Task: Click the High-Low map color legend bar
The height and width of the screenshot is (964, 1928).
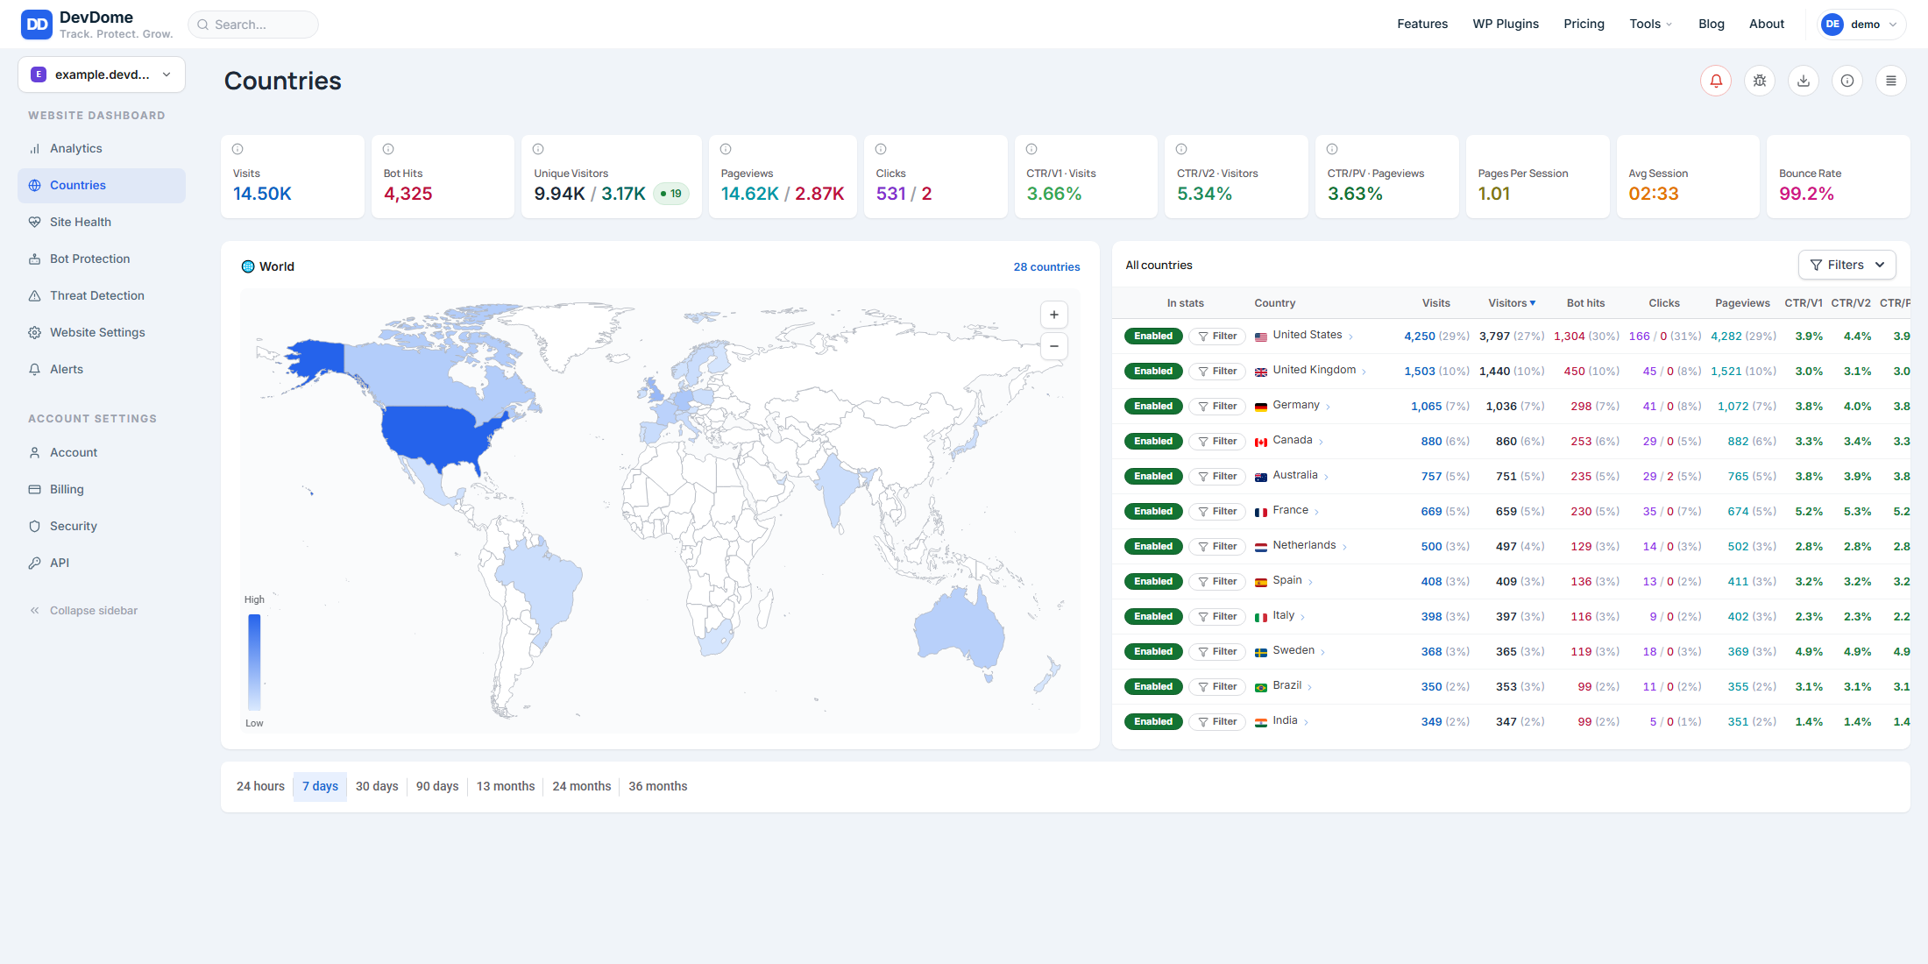Action: [254, 662]
